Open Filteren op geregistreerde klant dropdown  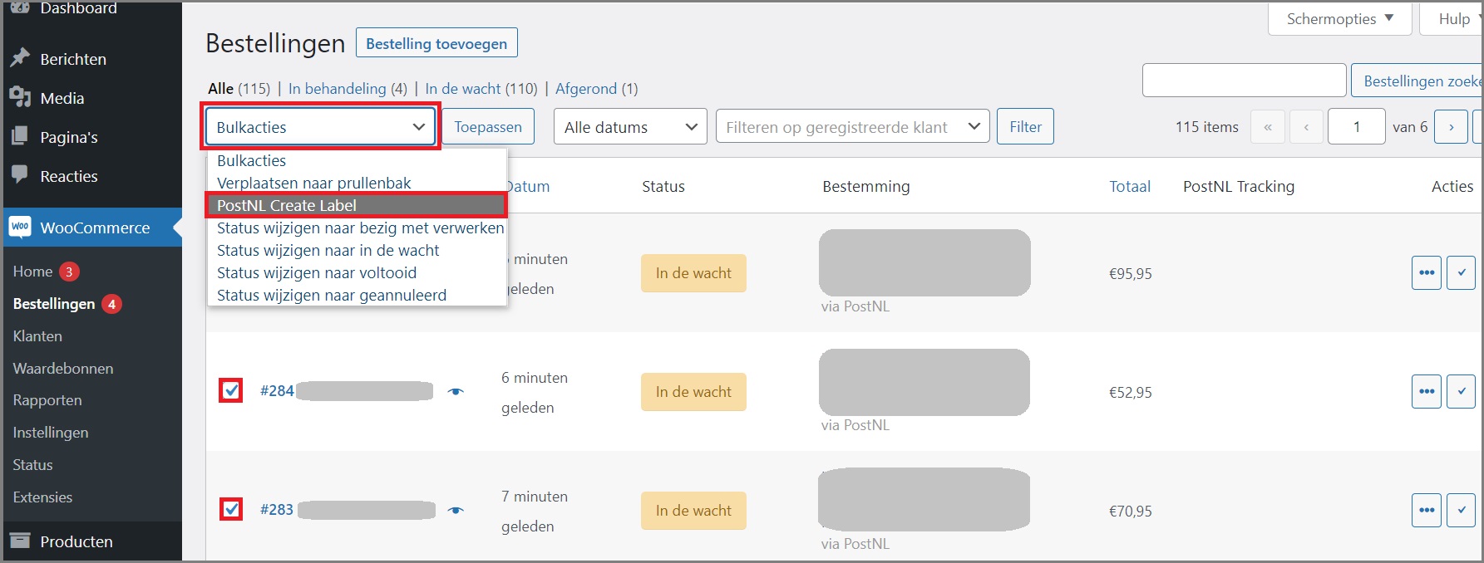click(x=852, y=127)
